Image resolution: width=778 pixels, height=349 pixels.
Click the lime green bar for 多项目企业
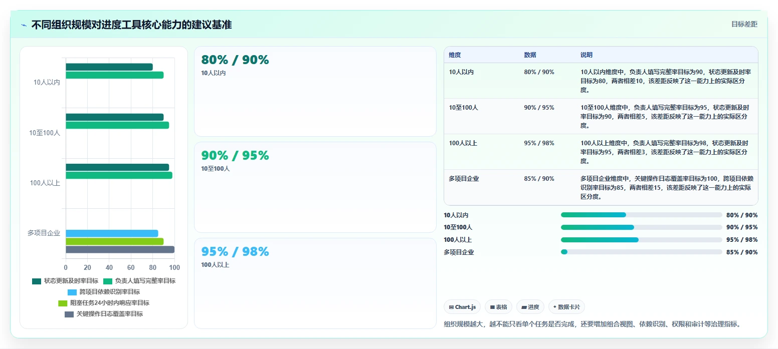click(114, 241)
